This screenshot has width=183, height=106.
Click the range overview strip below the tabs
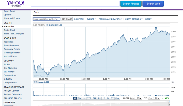click(101, 104)
